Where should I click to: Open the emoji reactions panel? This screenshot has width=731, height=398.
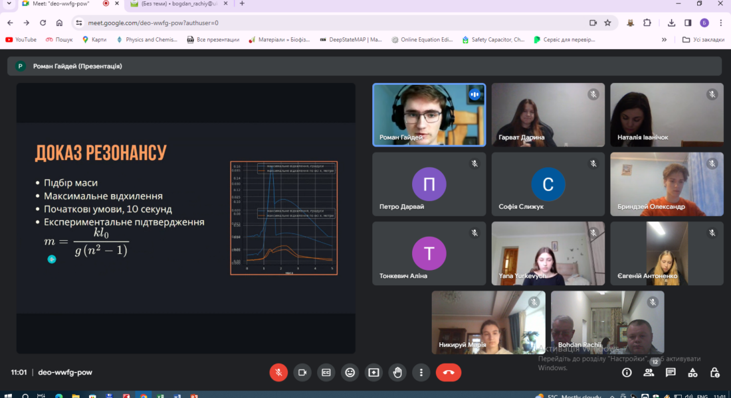pyautogui.click(x=350, y=372)
